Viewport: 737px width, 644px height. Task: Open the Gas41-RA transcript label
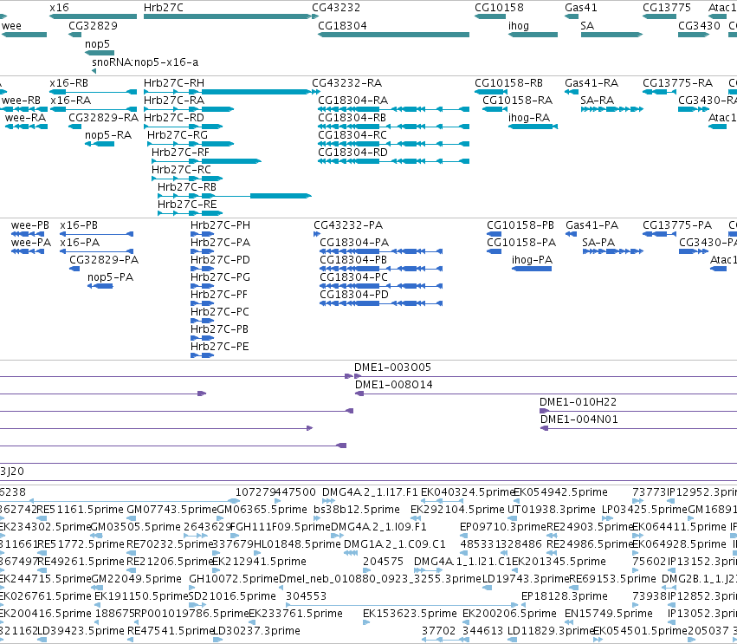tap(592, 83)
